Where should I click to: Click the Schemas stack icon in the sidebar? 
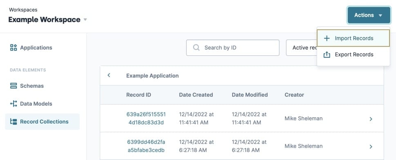click(x=13, y=86)
